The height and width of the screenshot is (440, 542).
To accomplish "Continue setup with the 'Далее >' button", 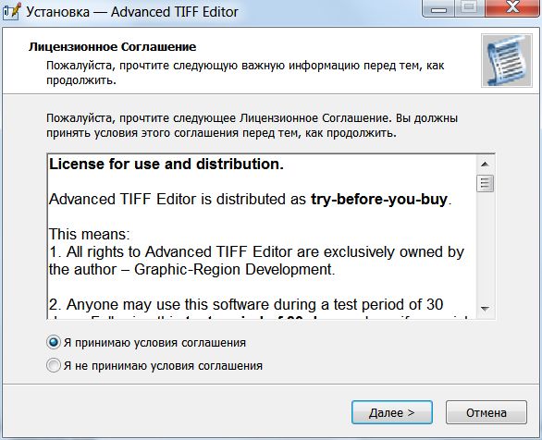I will click(x=391, y=412).
